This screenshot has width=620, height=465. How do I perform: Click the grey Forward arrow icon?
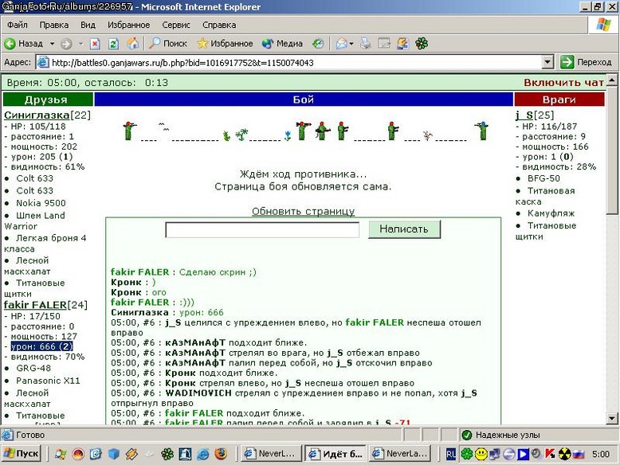(66, 44)
